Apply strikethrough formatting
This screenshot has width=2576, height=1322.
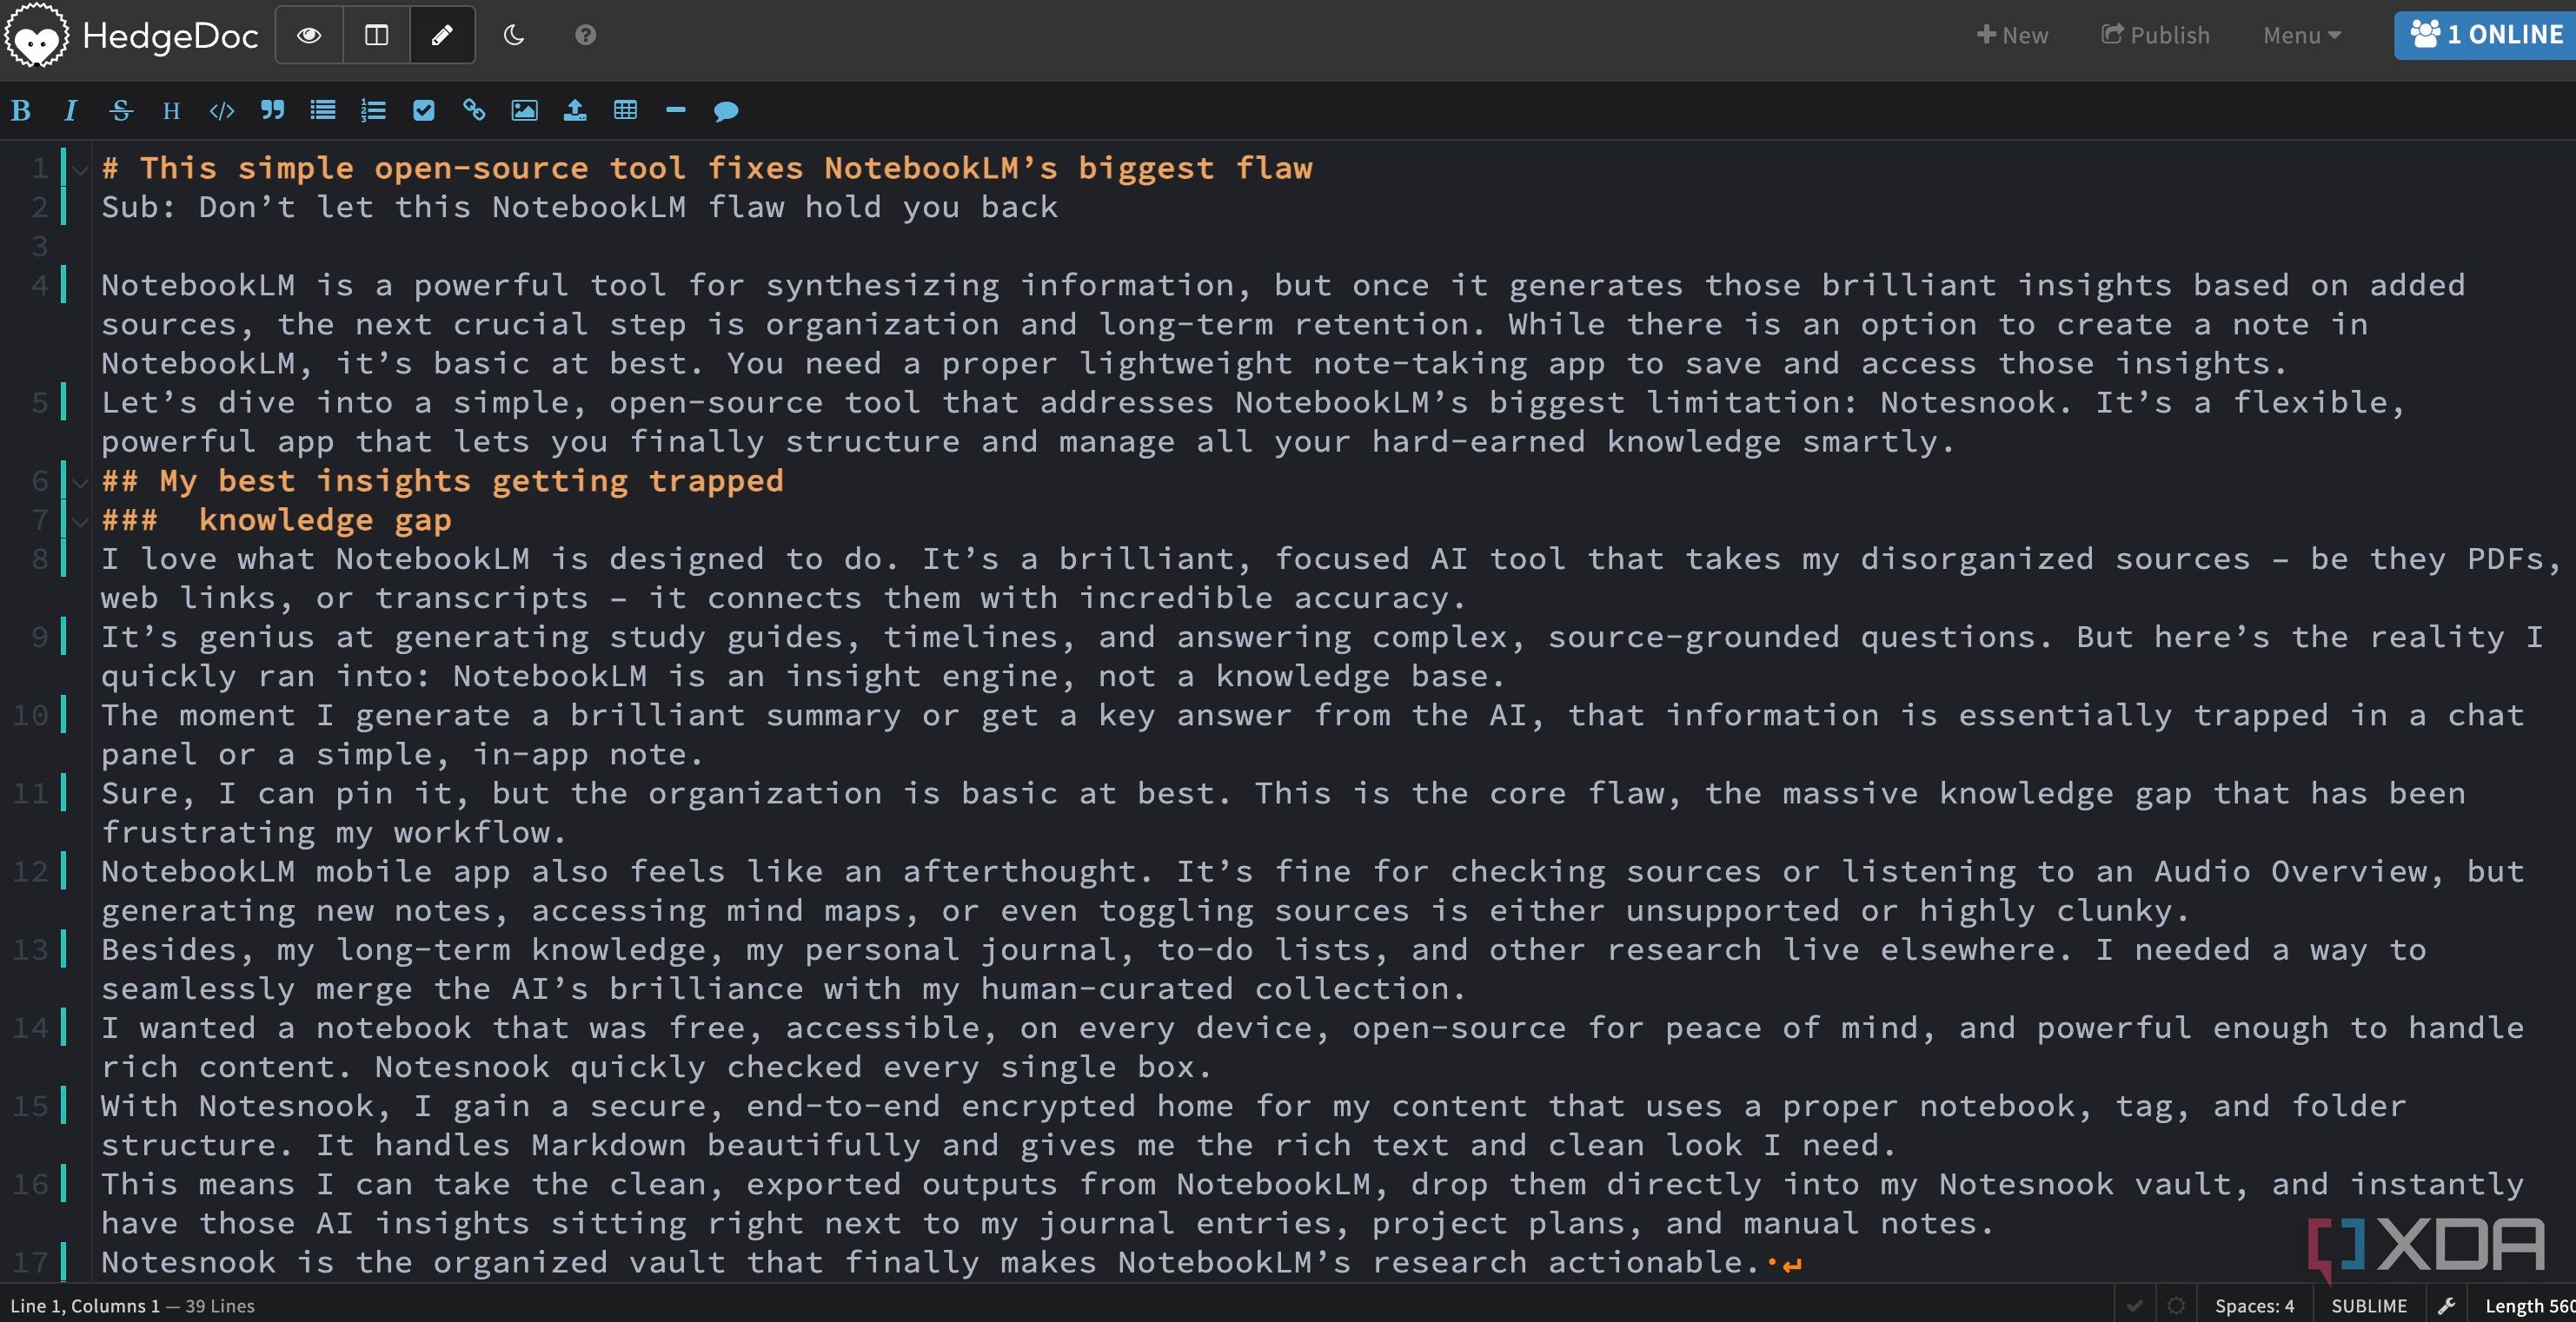[x=121, y=111]
